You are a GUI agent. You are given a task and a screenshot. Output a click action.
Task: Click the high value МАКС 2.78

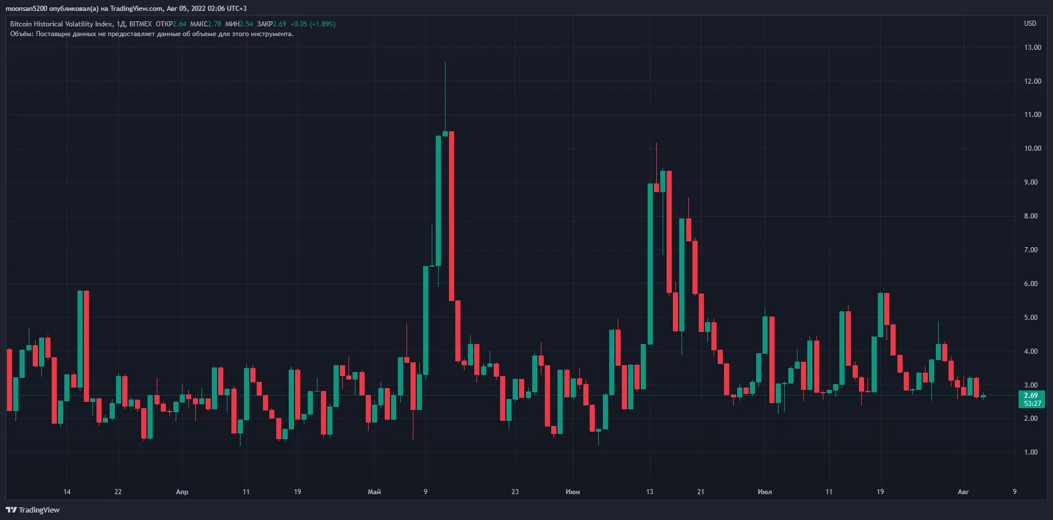tap(206, 24)
